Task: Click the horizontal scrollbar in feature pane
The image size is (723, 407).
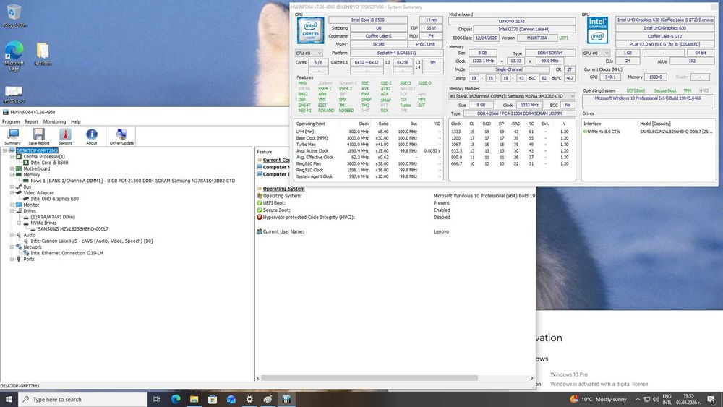Action: pyautogui.click(x=369, y=378)
